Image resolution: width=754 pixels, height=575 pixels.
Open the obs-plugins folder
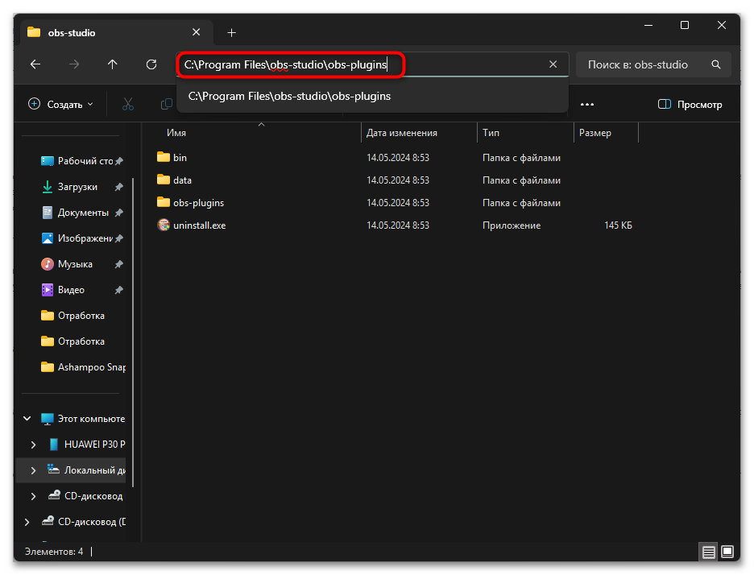click(x=198, y=203)
